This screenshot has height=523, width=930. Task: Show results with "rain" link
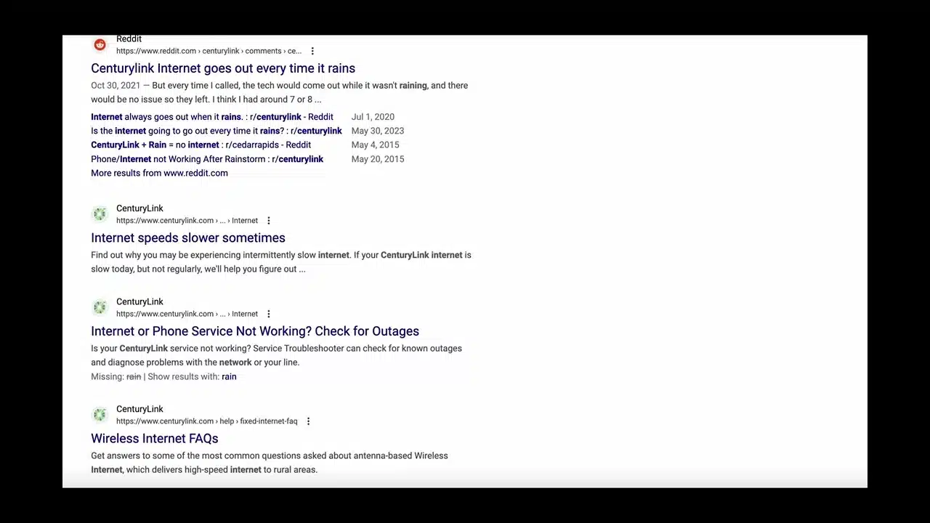click(229, 376)
